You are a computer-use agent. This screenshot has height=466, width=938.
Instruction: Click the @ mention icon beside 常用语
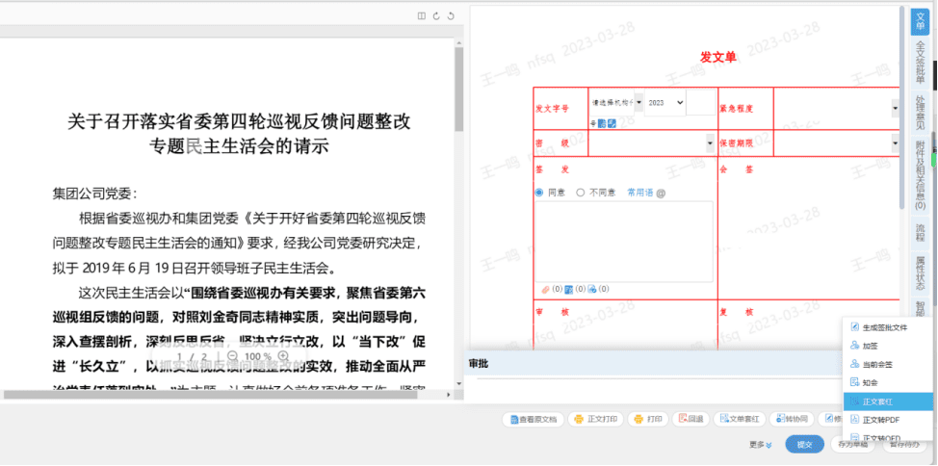click(x=661, y=194)
